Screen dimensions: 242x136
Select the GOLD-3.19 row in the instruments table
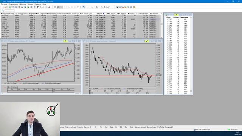coord(81,27)
